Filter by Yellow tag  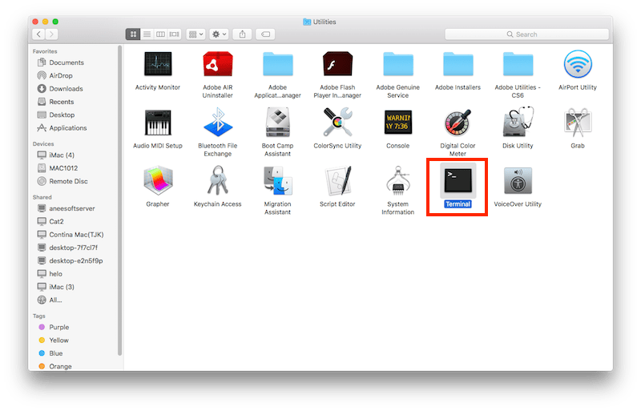pos(58,340)
